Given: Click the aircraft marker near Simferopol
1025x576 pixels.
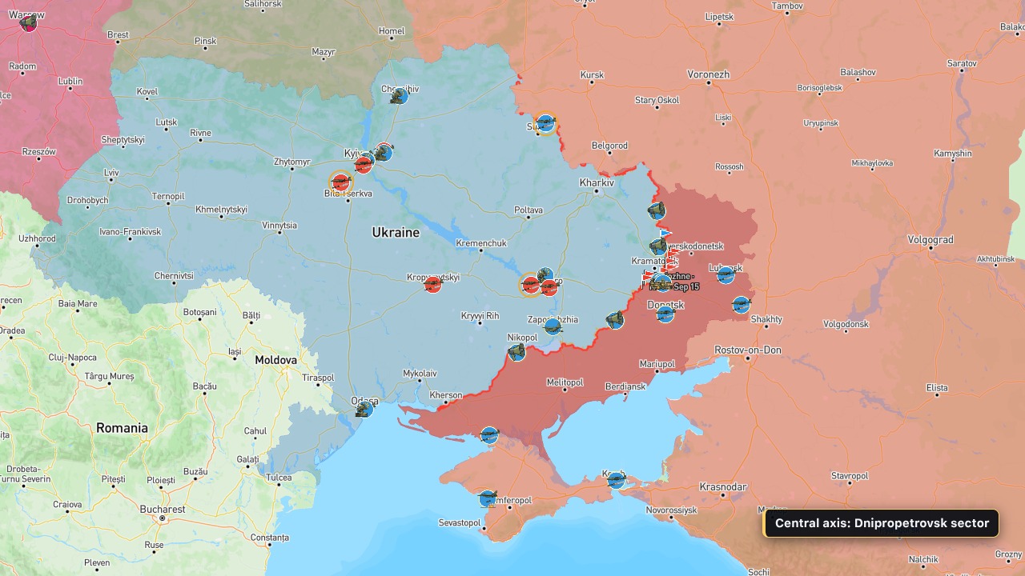Looking at the screenshot, I should pyautogui.click(x=488, y=498).
